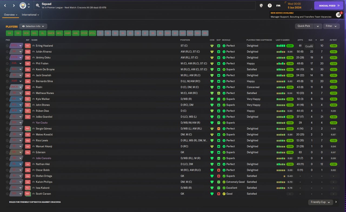Click the New Advice Available notification

[x=307, y=15]
